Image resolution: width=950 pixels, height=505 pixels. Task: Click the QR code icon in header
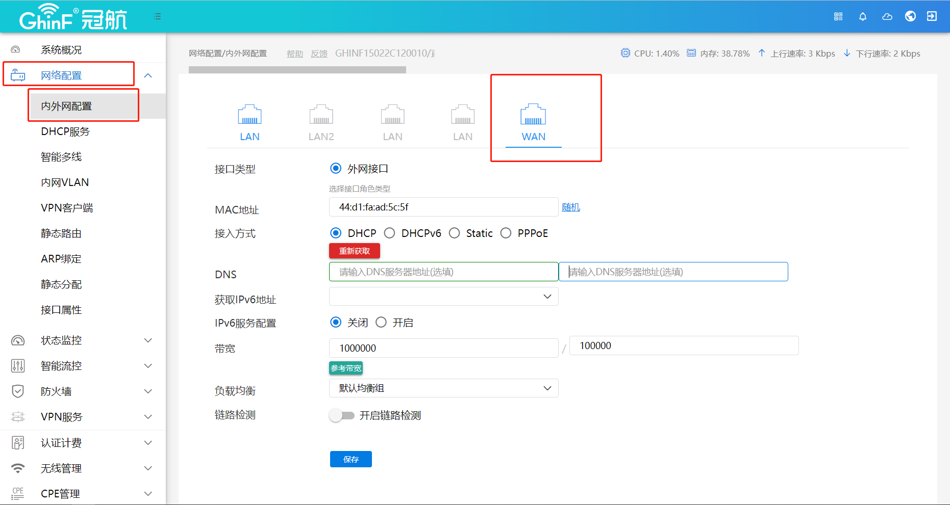tap(838, 16)
